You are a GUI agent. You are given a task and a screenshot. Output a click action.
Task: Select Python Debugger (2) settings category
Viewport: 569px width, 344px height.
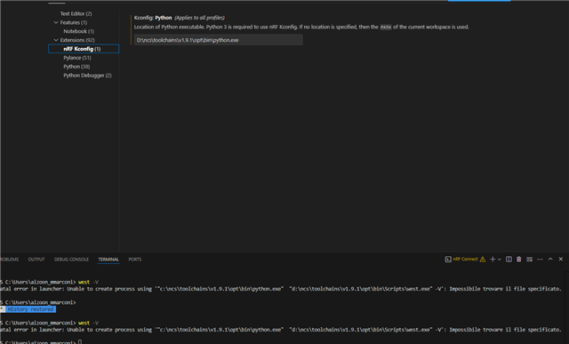coord(87,76)
